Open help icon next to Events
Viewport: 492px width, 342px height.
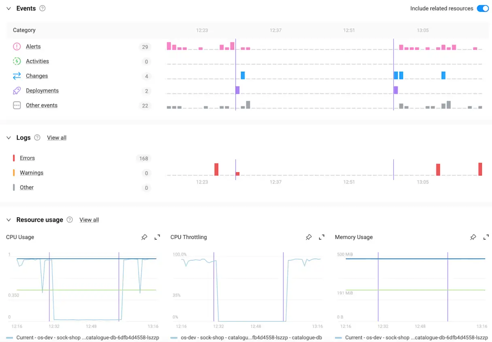[42, 8]
